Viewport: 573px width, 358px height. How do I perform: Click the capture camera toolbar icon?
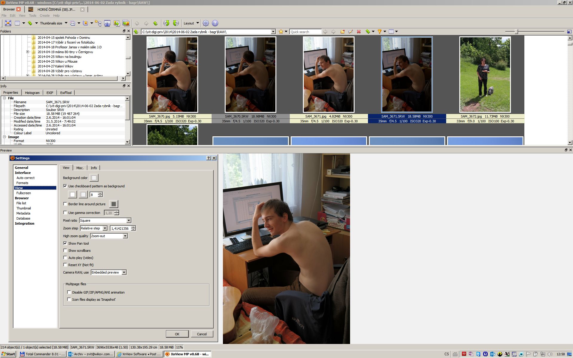[x=107, y=23]
